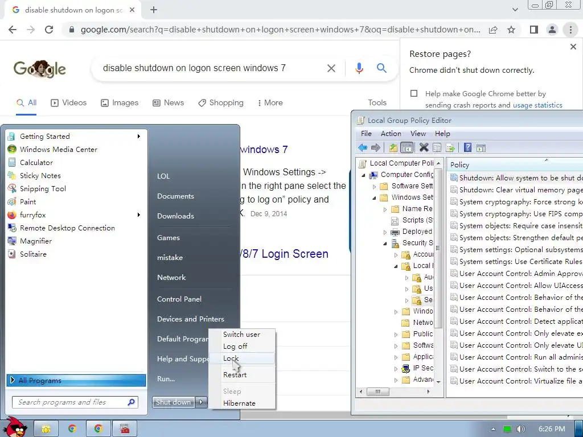The height and width of the screenshot is (437, 583).
Task: Launch Snipping Tool from Start menu
Action: coord(76,188)
